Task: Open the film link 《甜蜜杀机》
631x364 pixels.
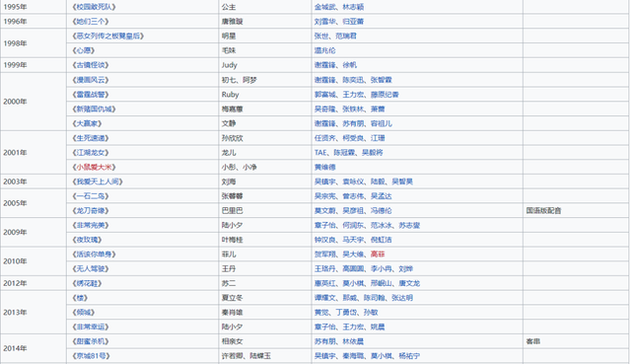Action: [x=91, y=341]
